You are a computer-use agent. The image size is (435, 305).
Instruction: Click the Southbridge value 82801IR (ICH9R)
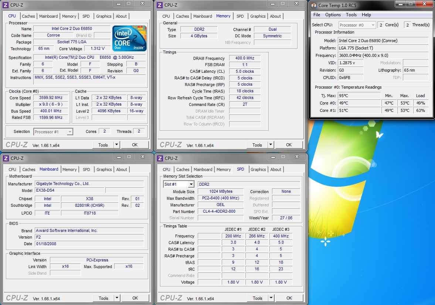(89, 205)
